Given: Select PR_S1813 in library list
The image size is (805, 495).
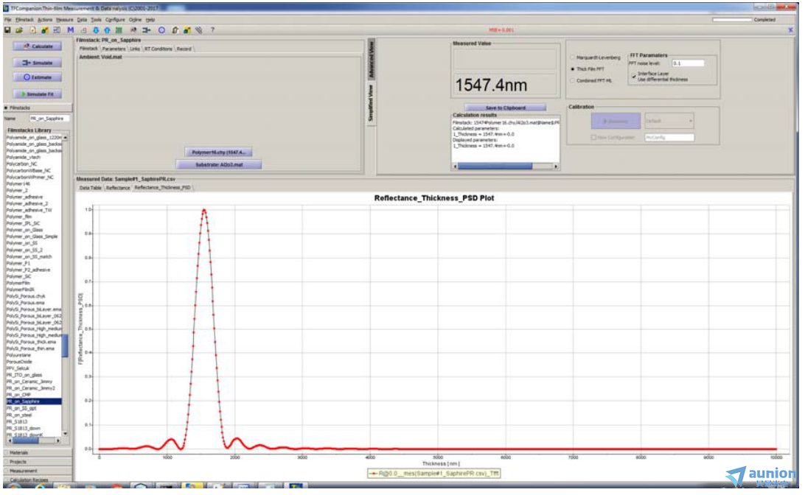Looking at the screenshot, I should tap(33, 421).
